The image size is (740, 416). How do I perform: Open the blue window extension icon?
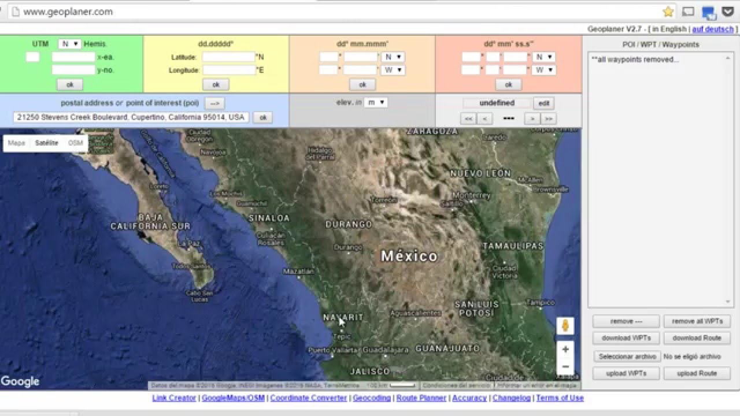pos(708,12)
